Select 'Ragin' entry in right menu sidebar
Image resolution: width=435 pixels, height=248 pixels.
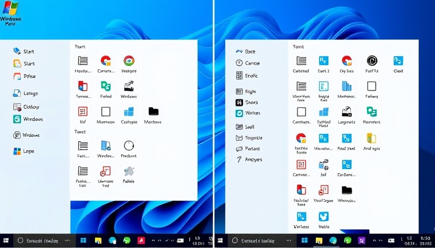coord(246,92)
